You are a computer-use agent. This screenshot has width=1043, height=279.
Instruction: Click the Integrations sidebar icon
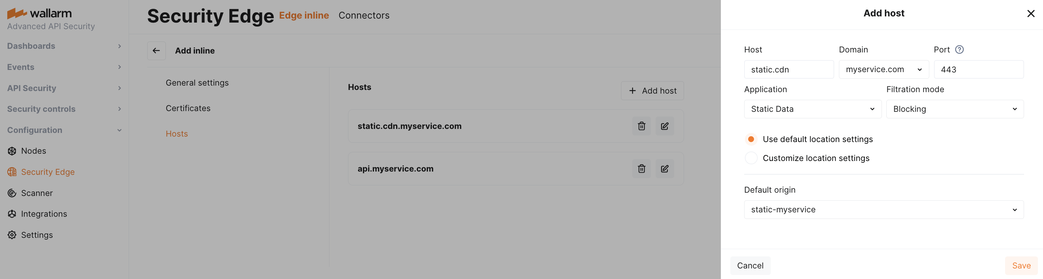12,214
